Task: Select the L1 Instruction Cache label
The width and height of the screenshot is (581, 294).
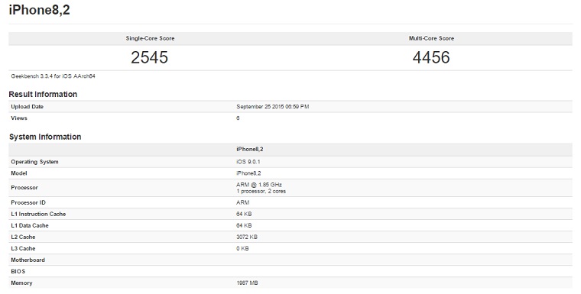Action: [38, 214]
